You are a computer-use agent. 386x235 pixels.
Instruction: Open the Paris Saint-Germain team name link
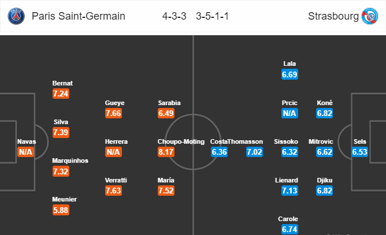pos(79,16)
